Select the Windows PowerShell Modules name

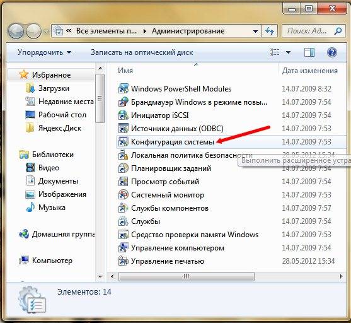click(x=181, y=89)
